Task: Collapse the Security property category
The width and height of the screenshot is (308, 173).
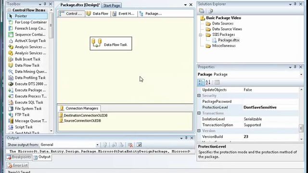Action: click(199, 96)
